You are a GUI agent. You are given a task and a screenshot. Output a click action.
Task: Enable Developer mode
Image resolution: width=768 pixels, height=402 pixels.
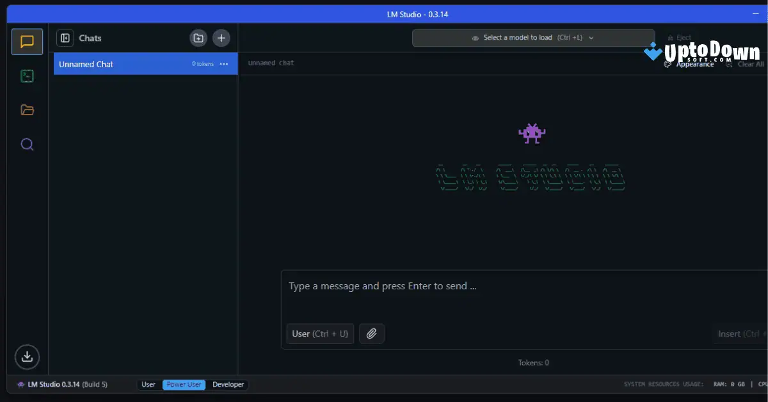[x=228, y=384]
